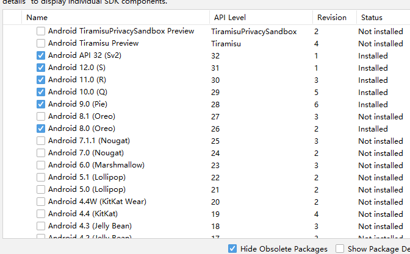Sort by Name column header
This screenshot has height=254, width=410.
115,18
